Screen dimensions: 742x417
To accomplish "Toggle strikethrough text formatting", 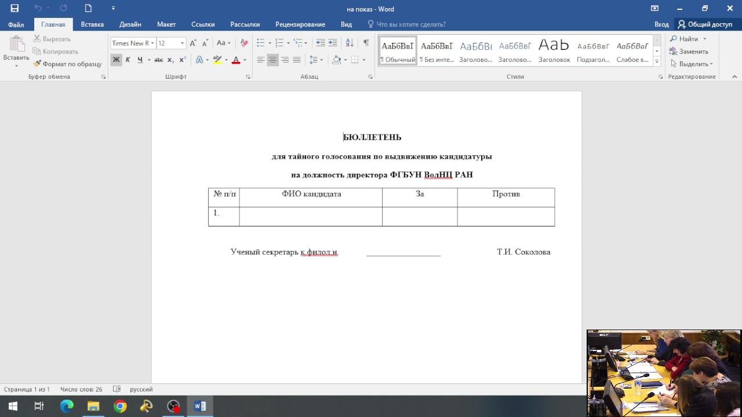I will tap(158, 60).
